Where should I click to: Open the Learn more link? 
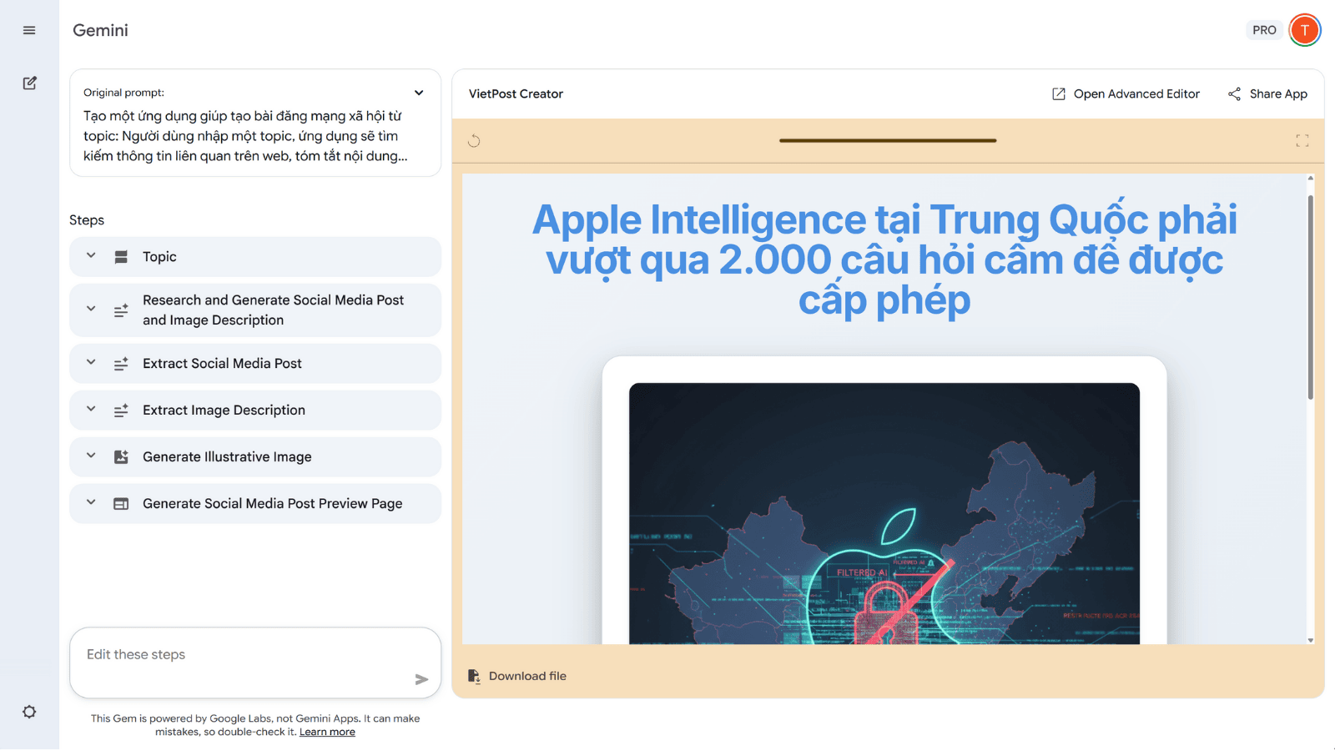tap(327, 732)
